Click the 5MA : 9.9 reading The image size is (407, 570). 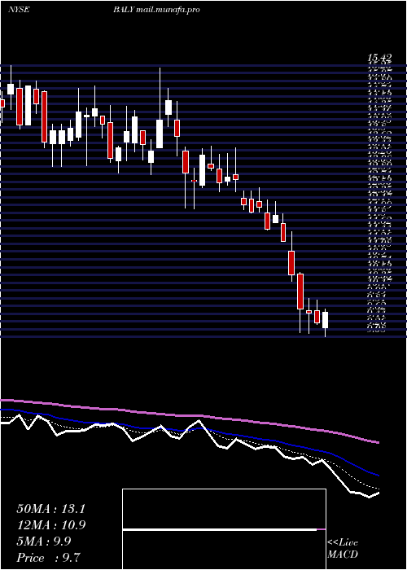click(44, 541)
